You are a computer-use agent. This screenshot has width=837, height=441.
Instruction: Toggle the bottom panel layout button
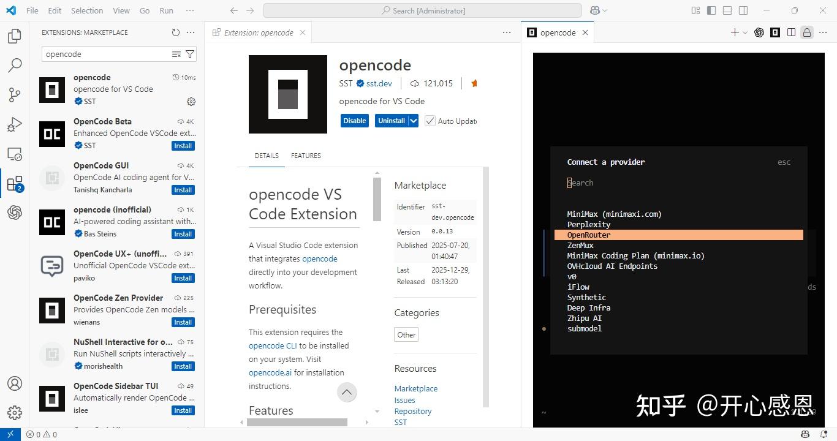[x=727, y=10]
